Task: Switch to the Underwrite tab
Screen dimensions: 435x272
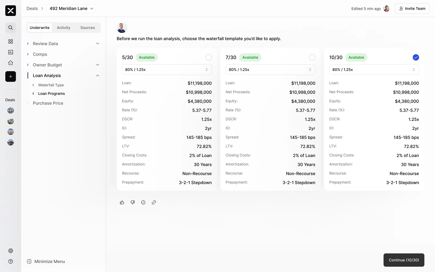Action: pos(40,28)
